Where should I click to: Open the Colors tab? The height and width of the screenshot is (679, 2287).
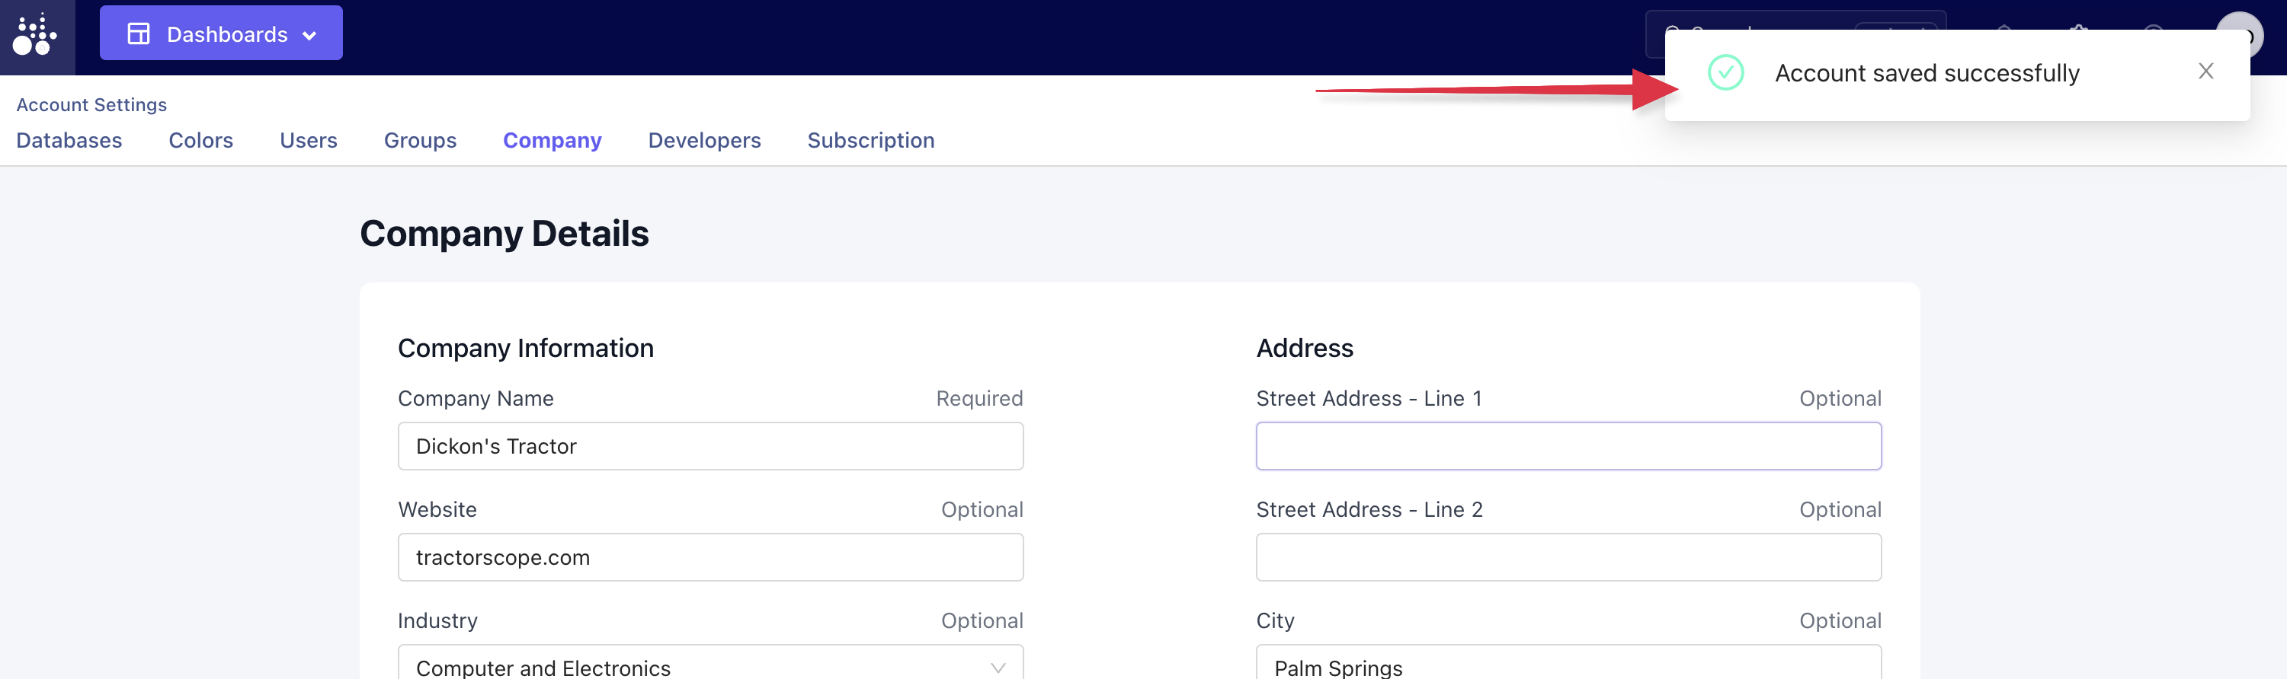tap(200, 140)
